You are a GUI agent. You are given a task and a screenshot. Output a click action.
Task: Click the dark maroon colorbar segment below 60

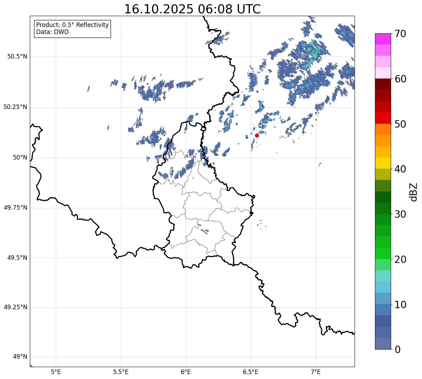[383, 84]
